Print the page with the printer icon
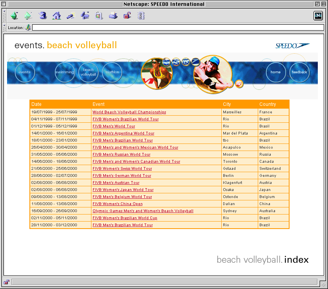Viewport: 328px width, 289px height. tap(113, 16)
